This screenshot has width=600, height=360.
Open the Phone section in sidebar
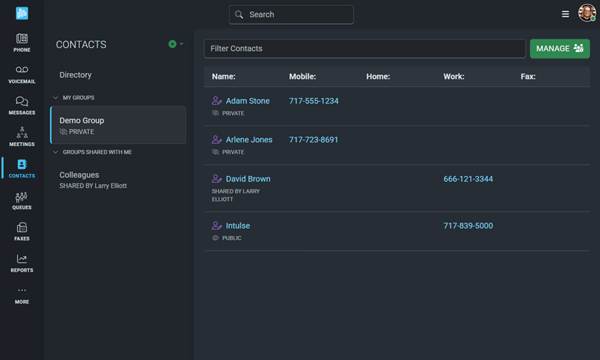[22, 43]
